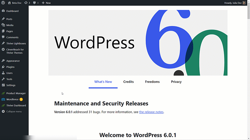Click the Thrive Dashboard leaf icon
Screen dimensions: 250x140
(x=3, y=105)
